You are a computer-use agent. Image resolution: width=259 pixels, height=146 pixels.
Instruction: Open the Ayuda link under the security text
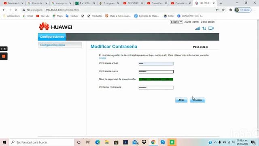coord(102,58)
